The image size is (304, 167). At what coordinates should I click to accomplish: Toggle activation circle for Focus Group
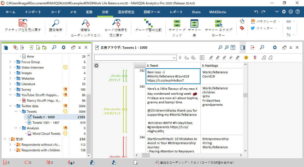point(15,62)
